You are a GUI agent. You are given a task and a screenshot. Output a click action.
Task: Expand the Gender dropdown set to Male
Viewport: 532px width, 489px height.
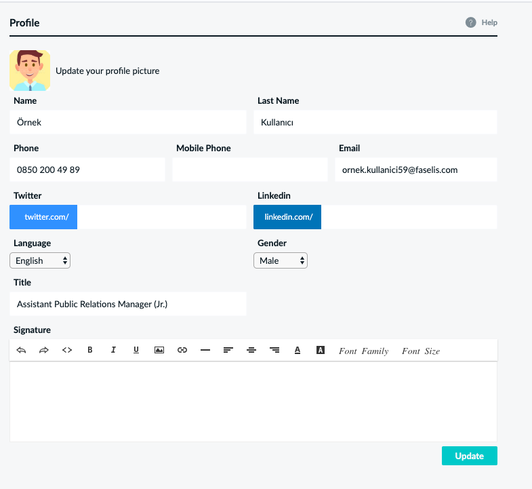(x=281, y=260)
